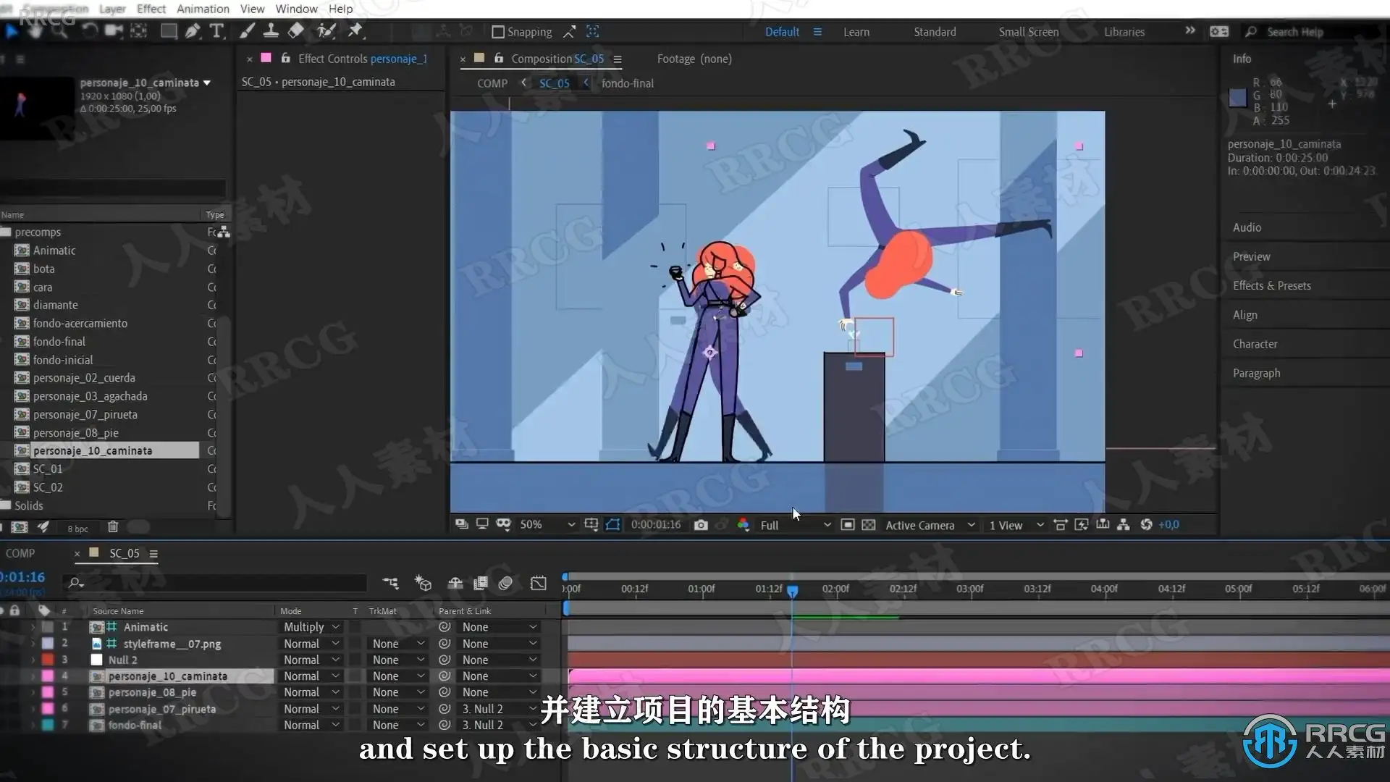
Task: Select the Pen tool
Action: (193, 31)
